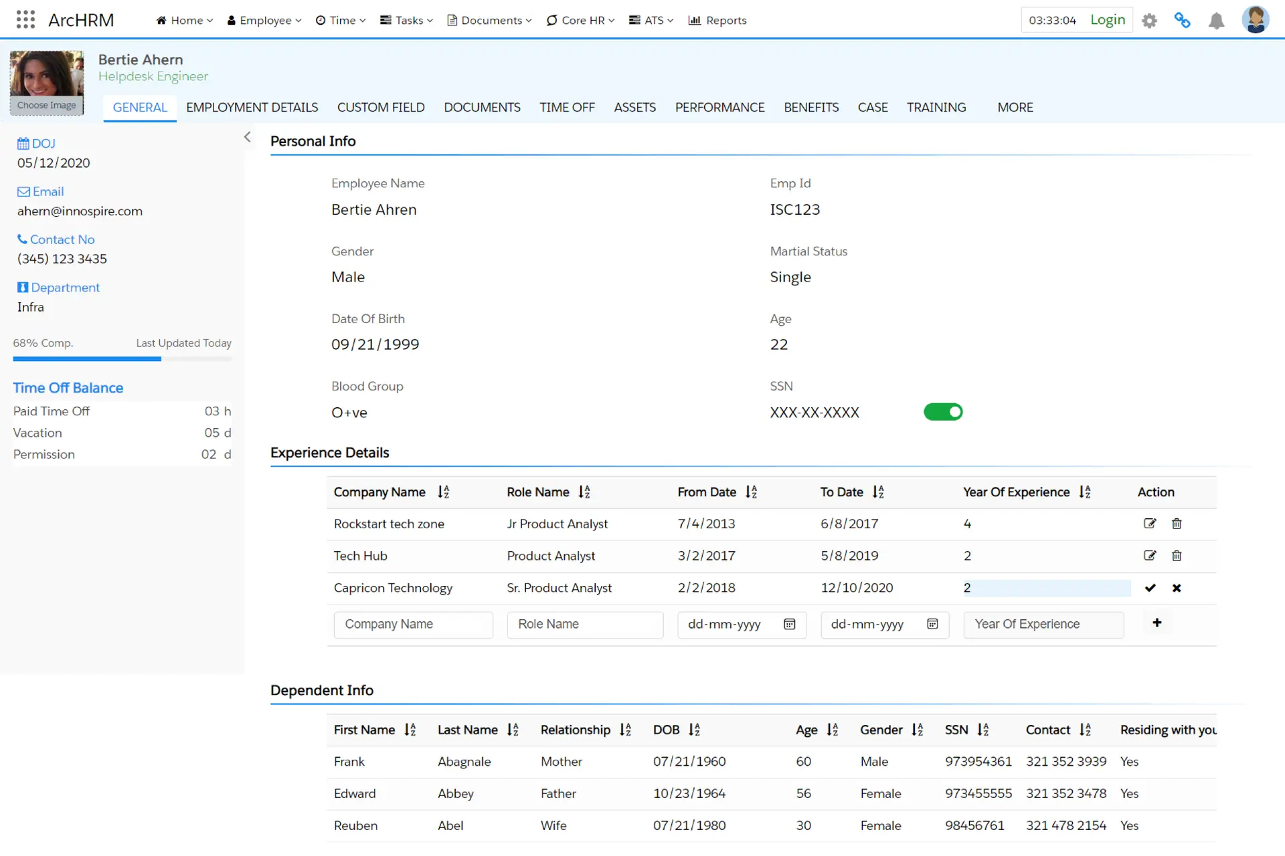Click the notification bell icon
Screen dimensions: 1285x856
click(x=1216, y=21)
